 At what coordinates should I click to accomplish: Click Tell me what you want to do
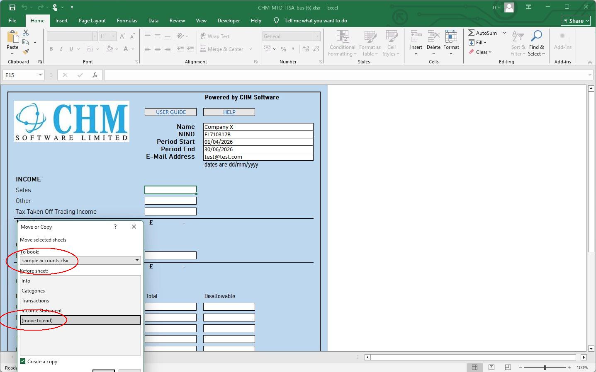pyautogui.click(x=316, y=20)
